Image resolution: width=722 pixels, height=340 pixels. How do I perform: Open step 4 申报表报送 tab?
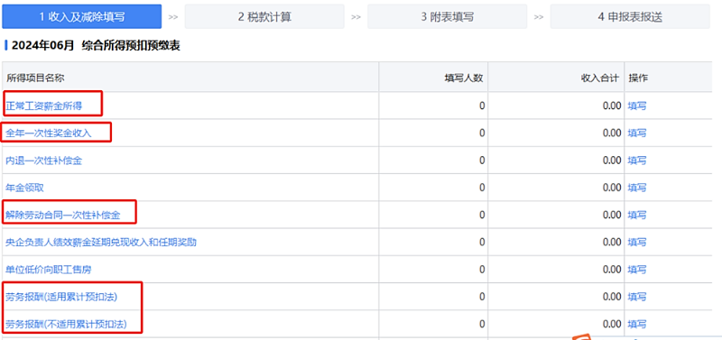tap(630, 17)
